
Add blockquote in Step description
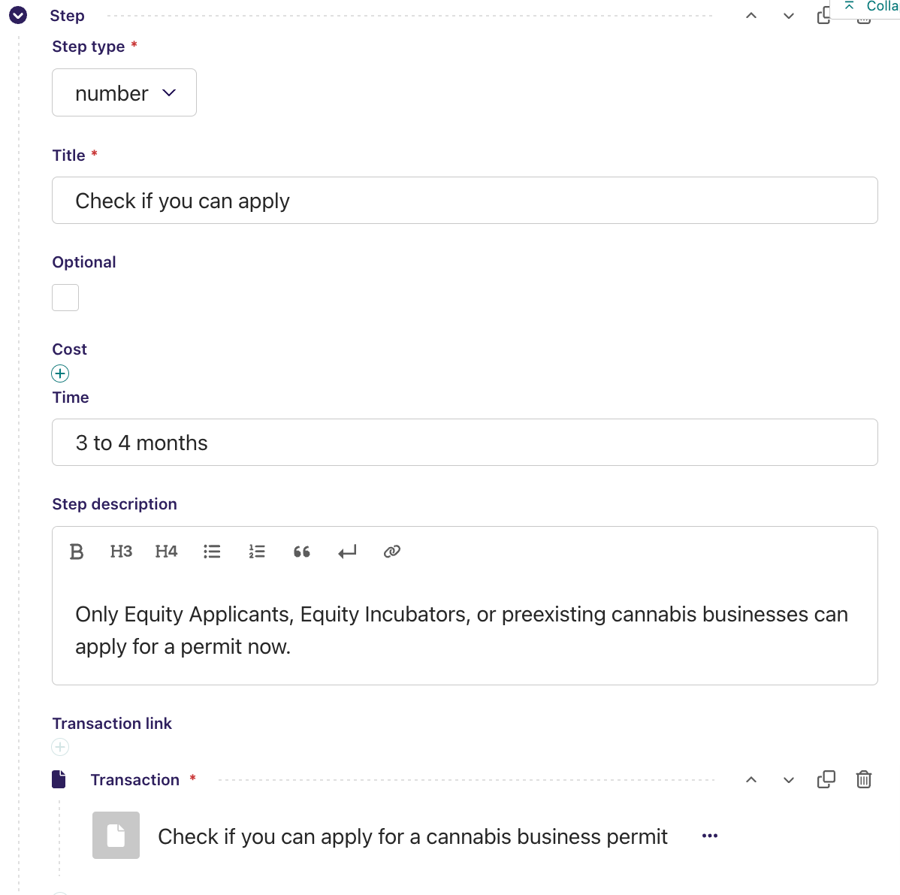pyautogui.click(x=302, y=552)
